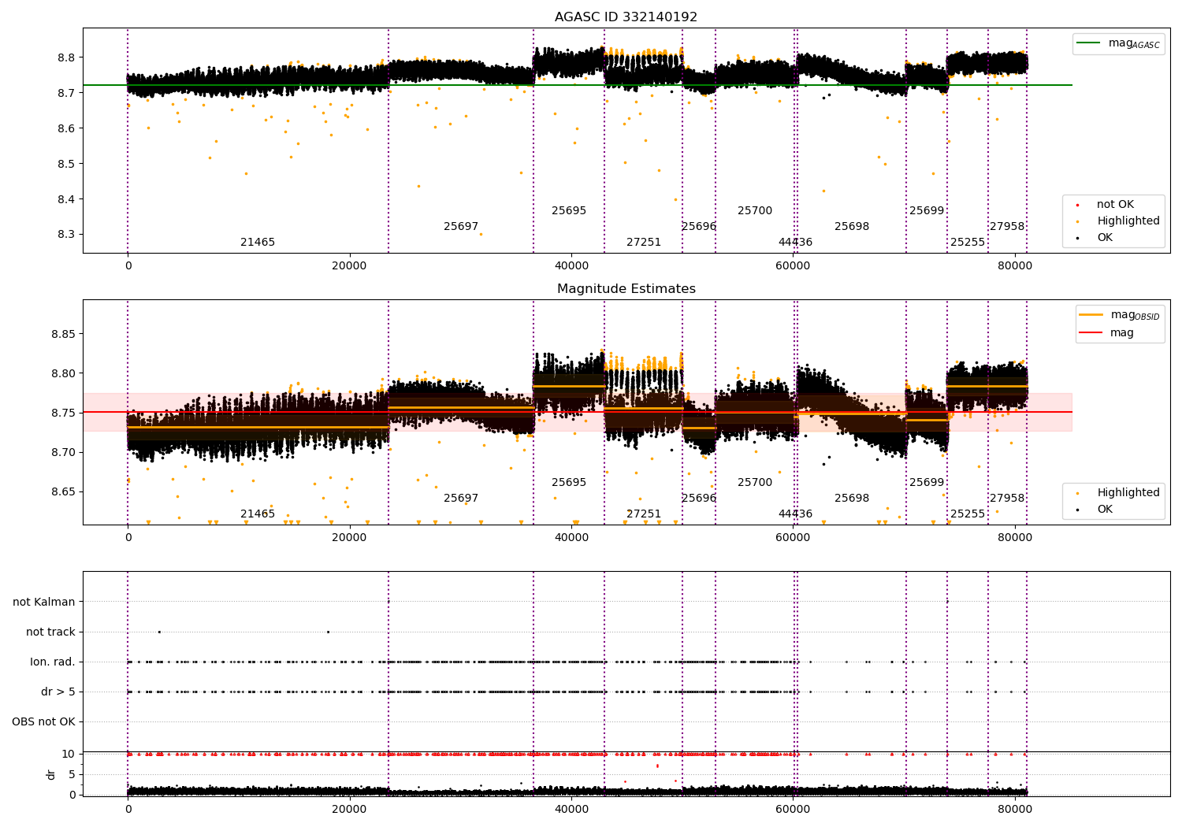Click OBSID label 44436 in the AGASC ID plot
The image size is (1182, 827).
(x=795, y=243)
